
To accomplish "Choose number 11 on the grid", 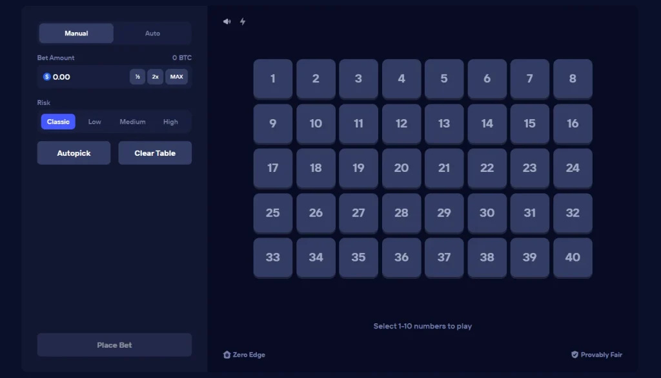I will pyautogui.click(x=358, y=124).
